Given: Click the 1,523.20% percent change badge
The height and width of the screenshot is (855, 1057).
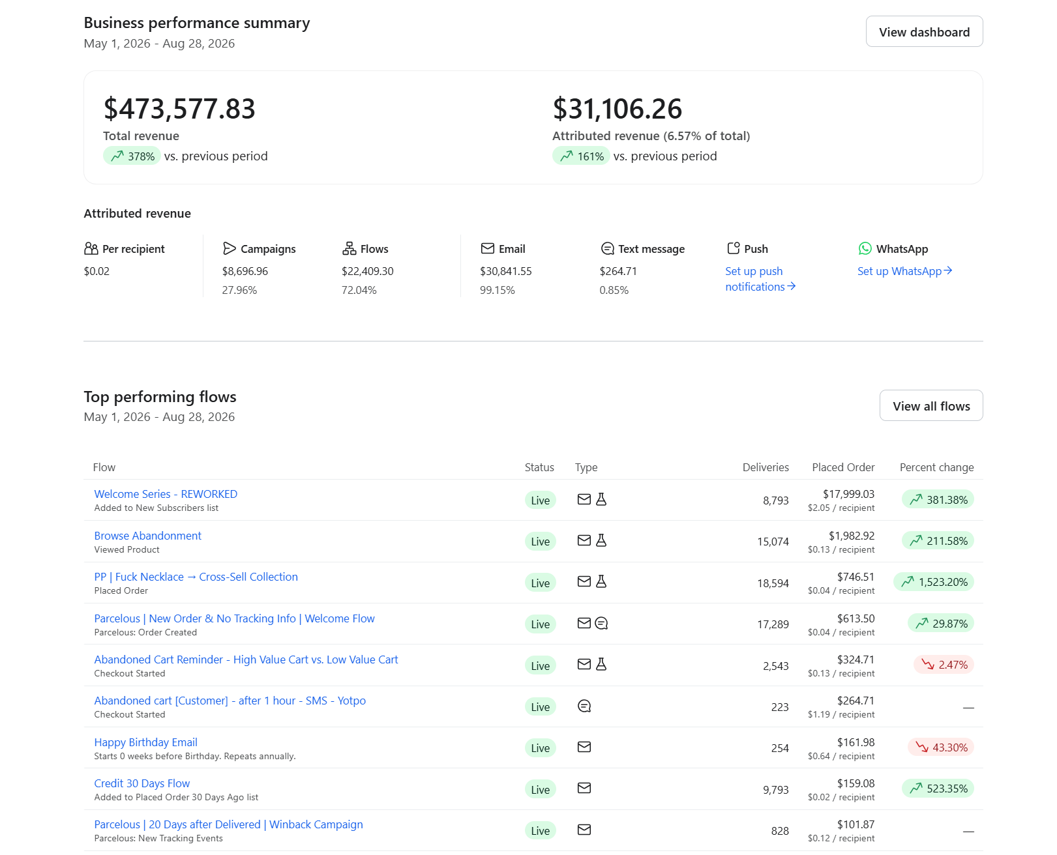Looking at the screenshot, I should [934, 582].
